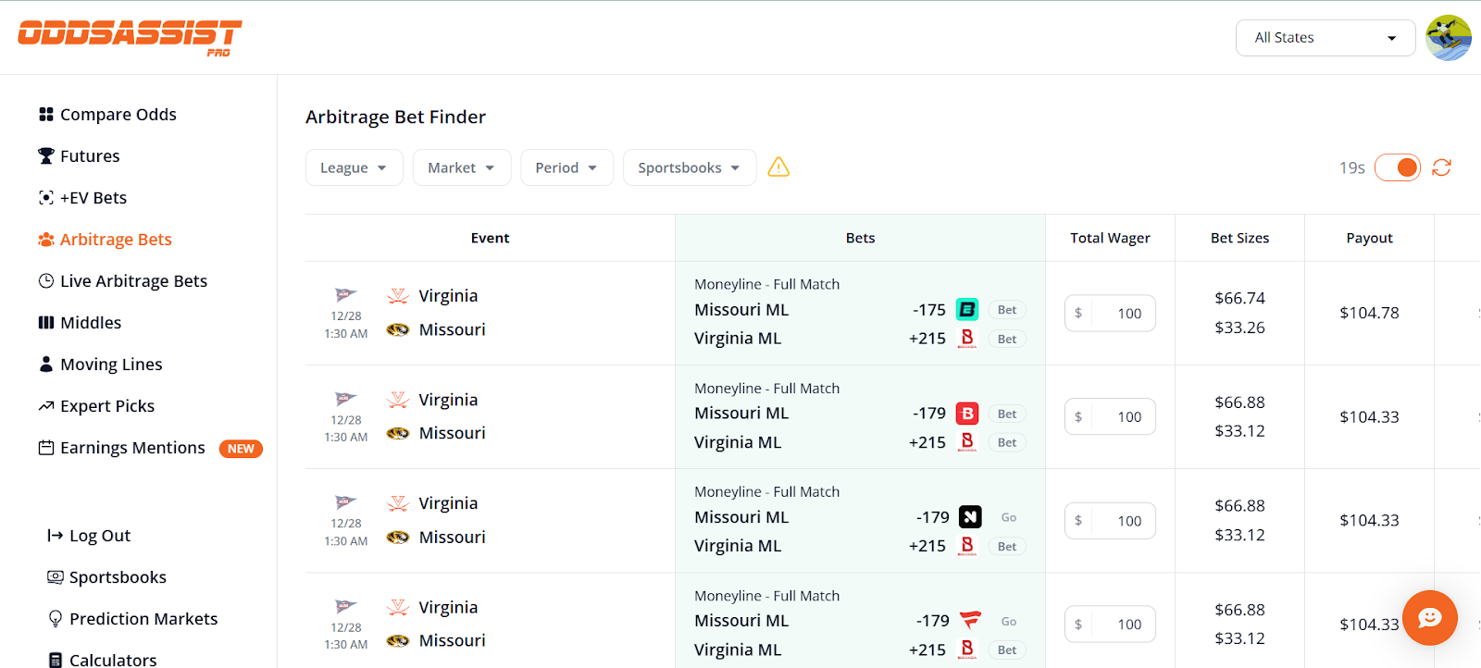This screenshot has width=1481, height=668.
Task: Click the red flag sportsbook icon
Action: [x=969, y=621]
